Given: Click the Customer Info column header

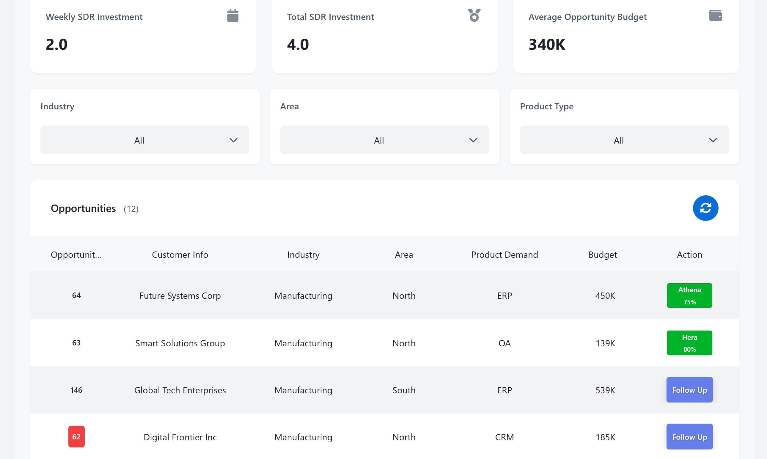Looking at the screenshot, I should (x=180, y=254).
